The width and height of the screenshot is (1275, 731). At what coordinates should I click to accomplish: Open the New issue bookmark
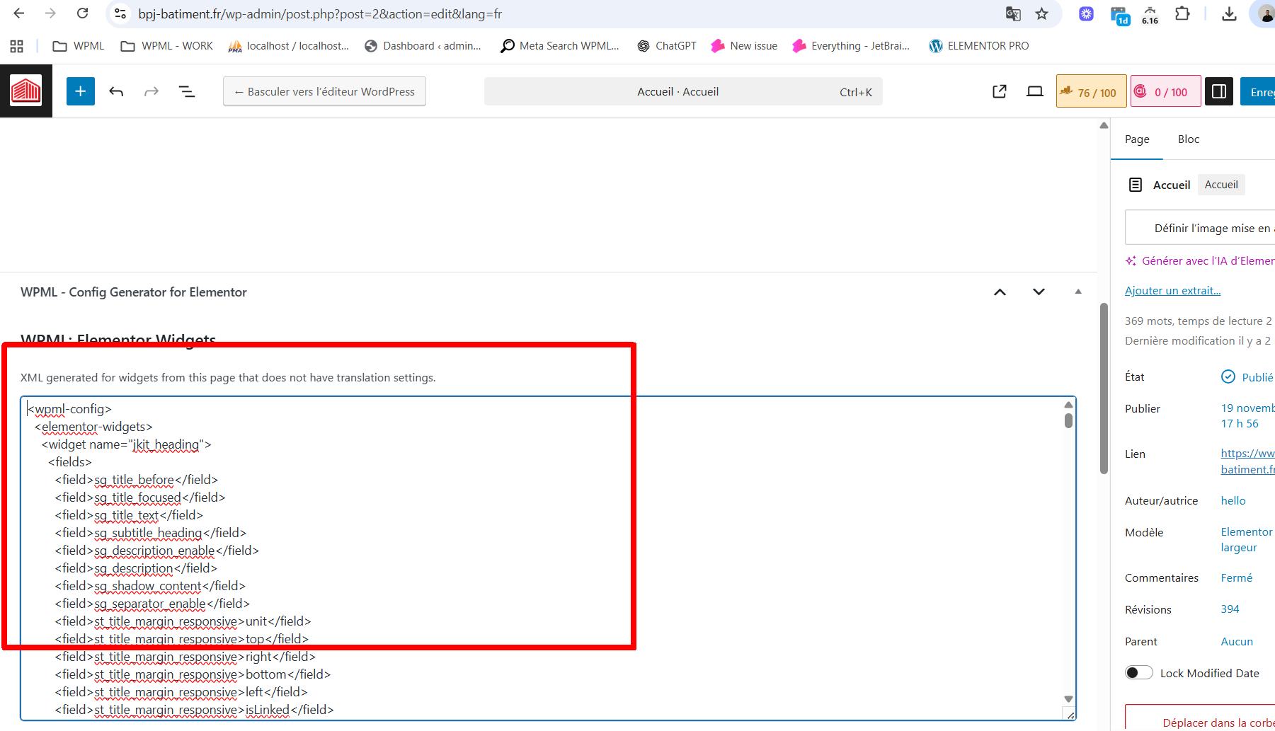(744, 46)
